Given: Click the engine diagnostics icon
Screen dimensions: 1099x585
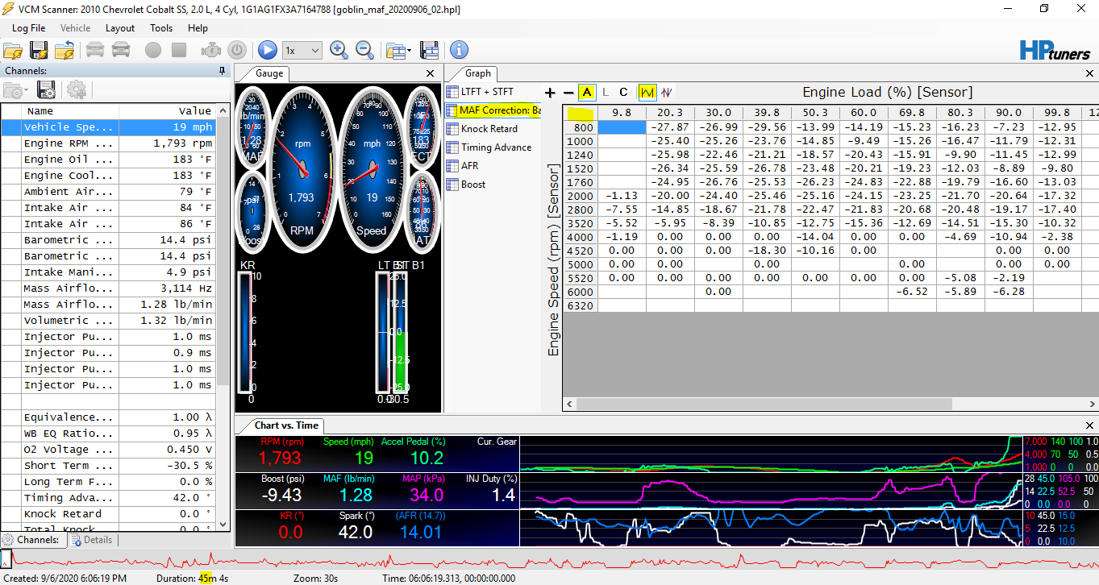Looking at the screenshot, I should (x=211, y=50).
